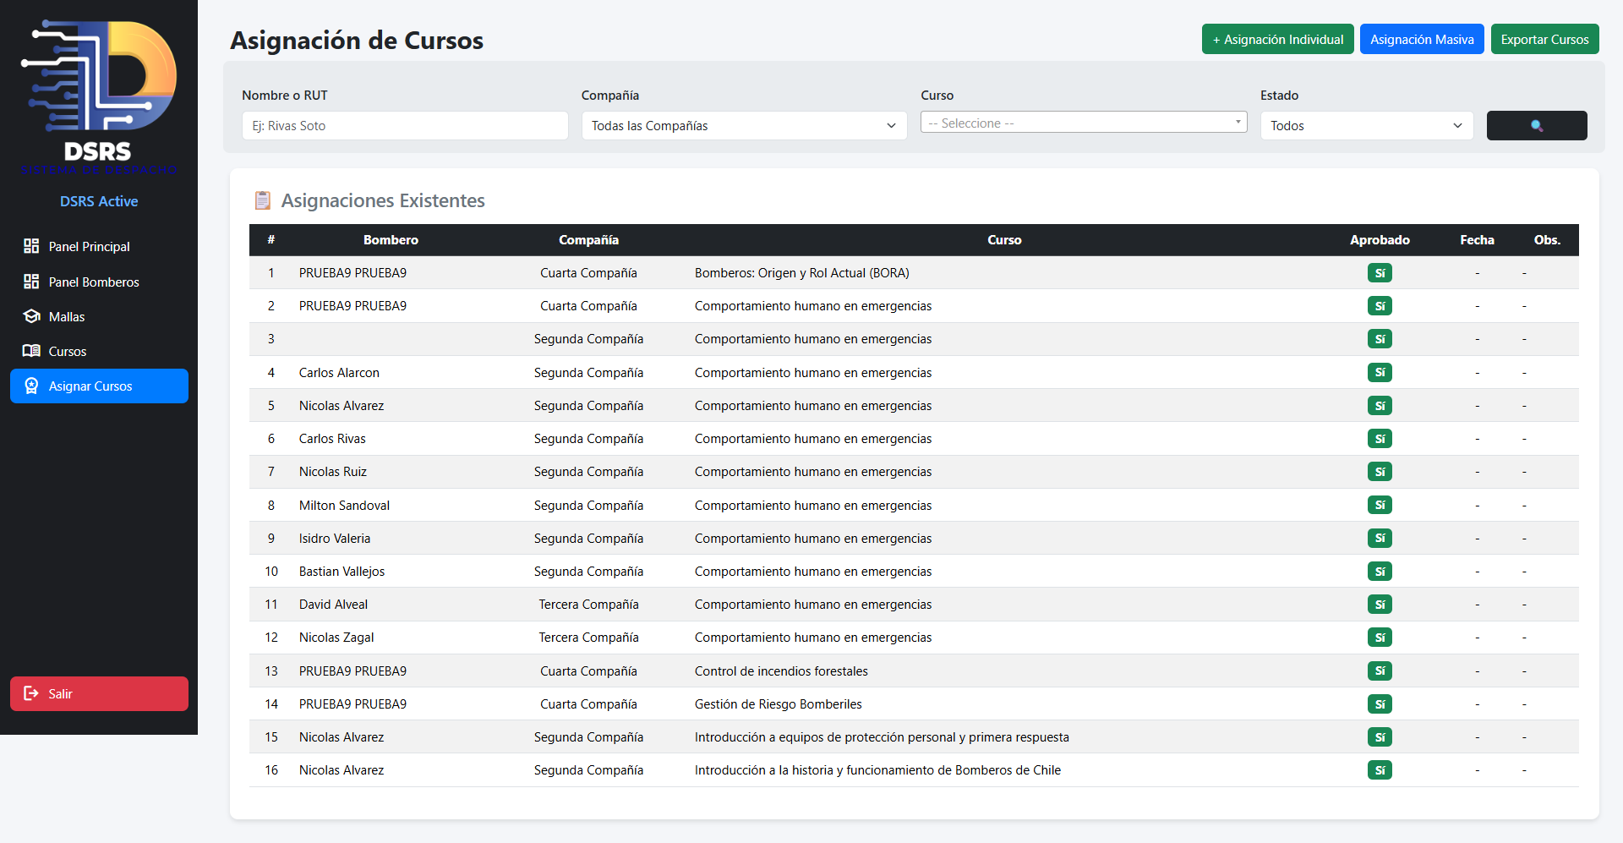The image size is (1623, 843).
Task: Expand the Curso selection list
Action: [x=1083, y=123]
